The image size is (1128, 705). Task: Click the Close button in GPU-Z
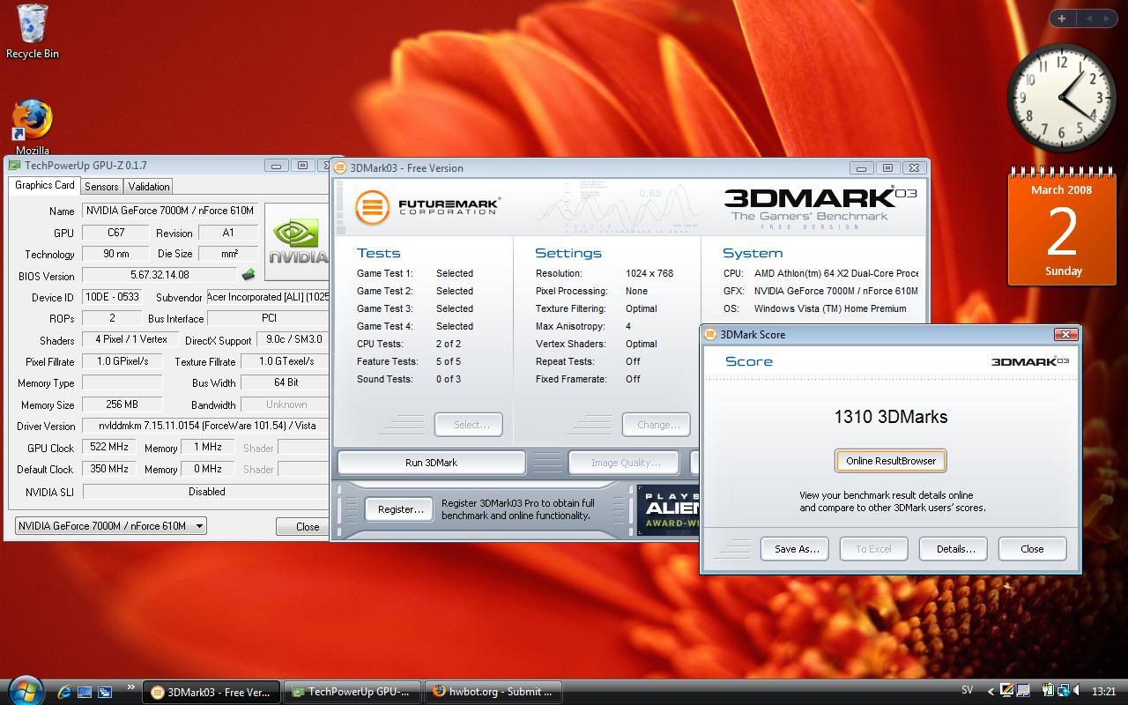point(302,526)
